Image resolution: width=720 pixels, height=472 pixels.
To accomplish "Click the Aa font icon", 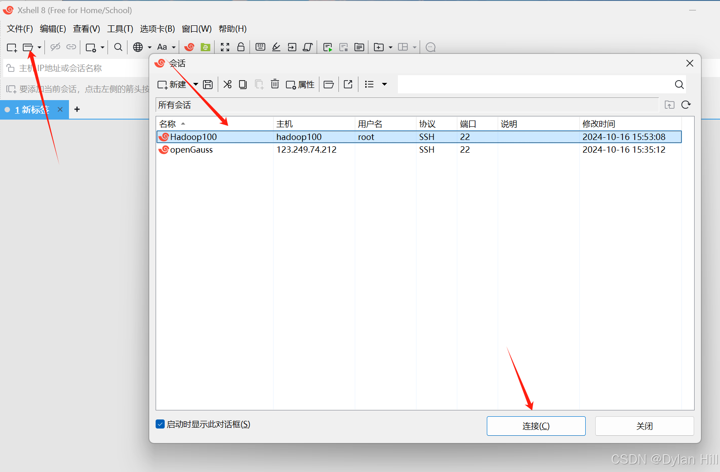I will pyautogui.click(x=162, y=47).
